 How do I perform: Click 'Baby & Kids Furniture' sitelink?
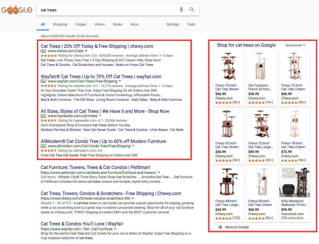pyautogui.click(x=166, y=100)
